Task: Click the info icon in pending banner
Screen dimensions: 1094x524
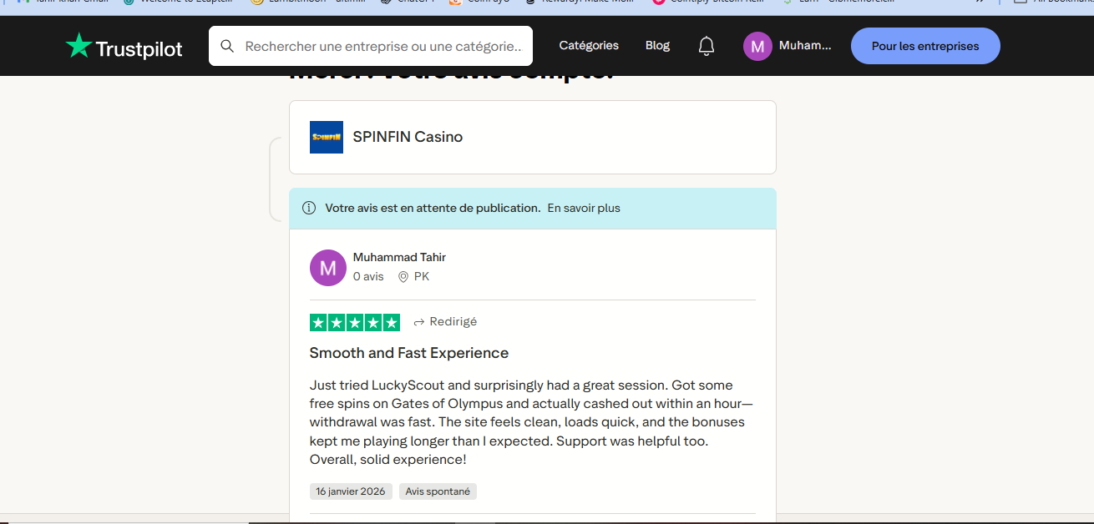Action: point(309,208)
